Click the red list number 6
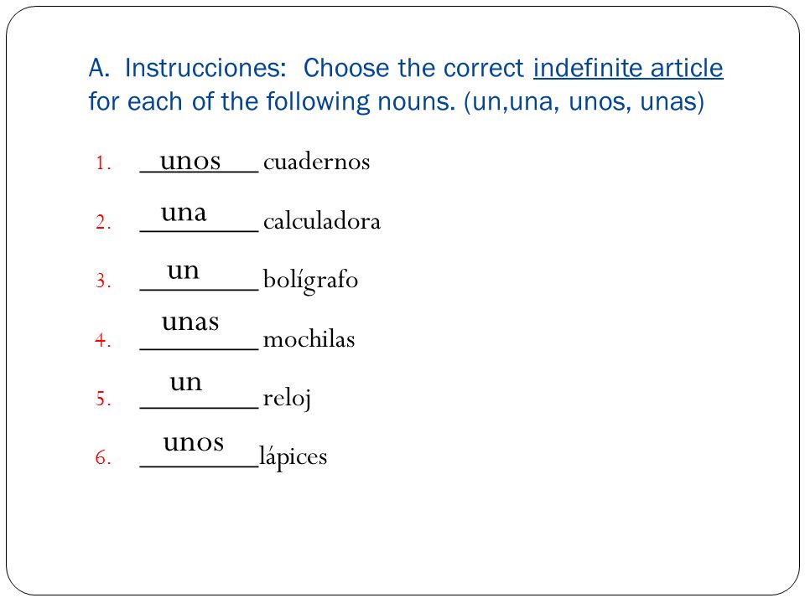Viewport: 805px width, 603px height. pyautogui.click(x=103, y=457)
